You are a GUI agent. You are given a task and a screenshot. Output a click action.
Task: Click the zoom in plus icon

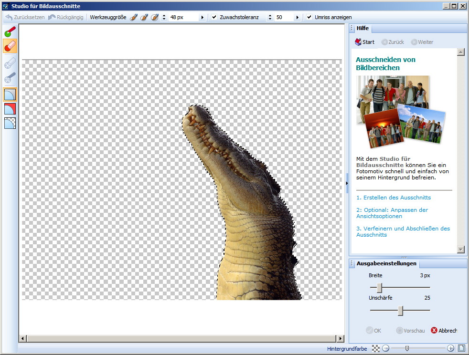click(450, 348)
